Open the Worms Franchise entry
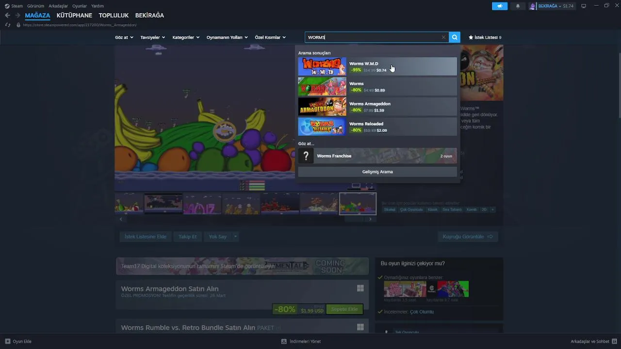 [x=377, y=156]
